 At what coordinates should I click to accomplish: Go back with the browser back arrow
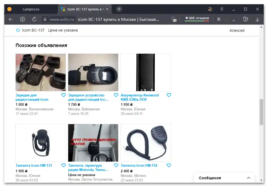click(11, 20)
